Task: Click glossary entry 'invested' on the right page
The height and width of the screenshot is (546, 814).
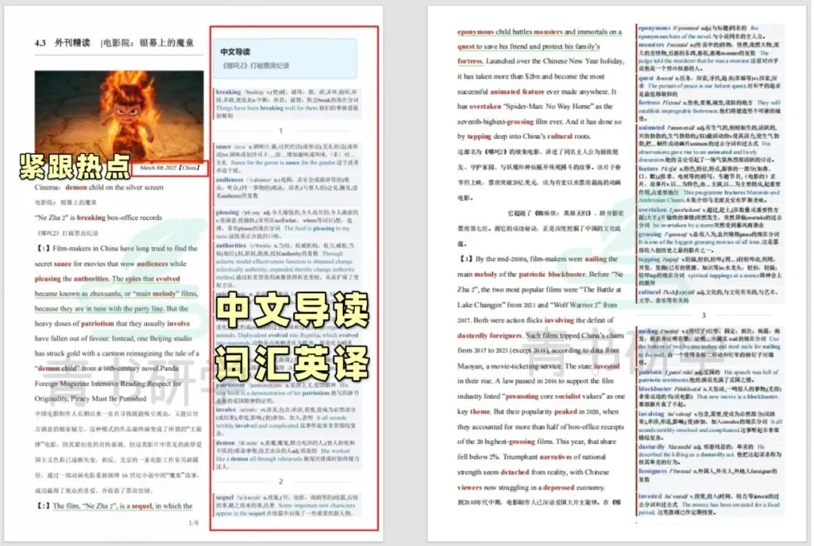Action: (x=650, y=496)
